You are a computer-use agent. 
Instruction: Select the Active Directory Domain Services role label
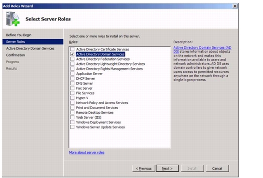coord(100,54)
